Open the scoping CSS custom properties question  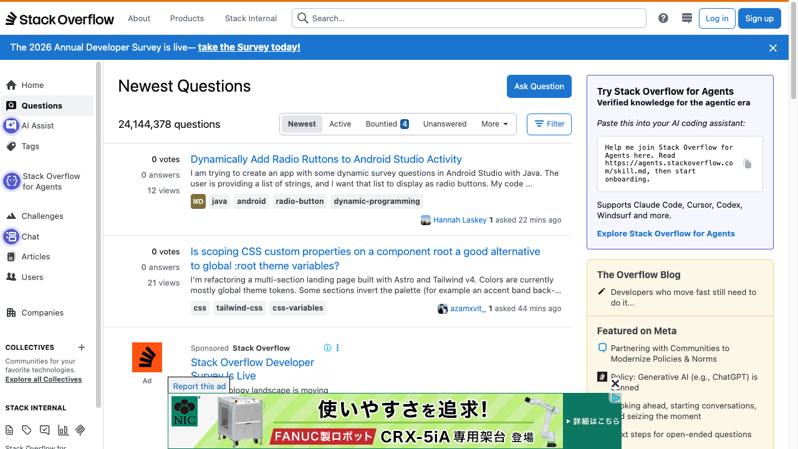pos(365,259)
